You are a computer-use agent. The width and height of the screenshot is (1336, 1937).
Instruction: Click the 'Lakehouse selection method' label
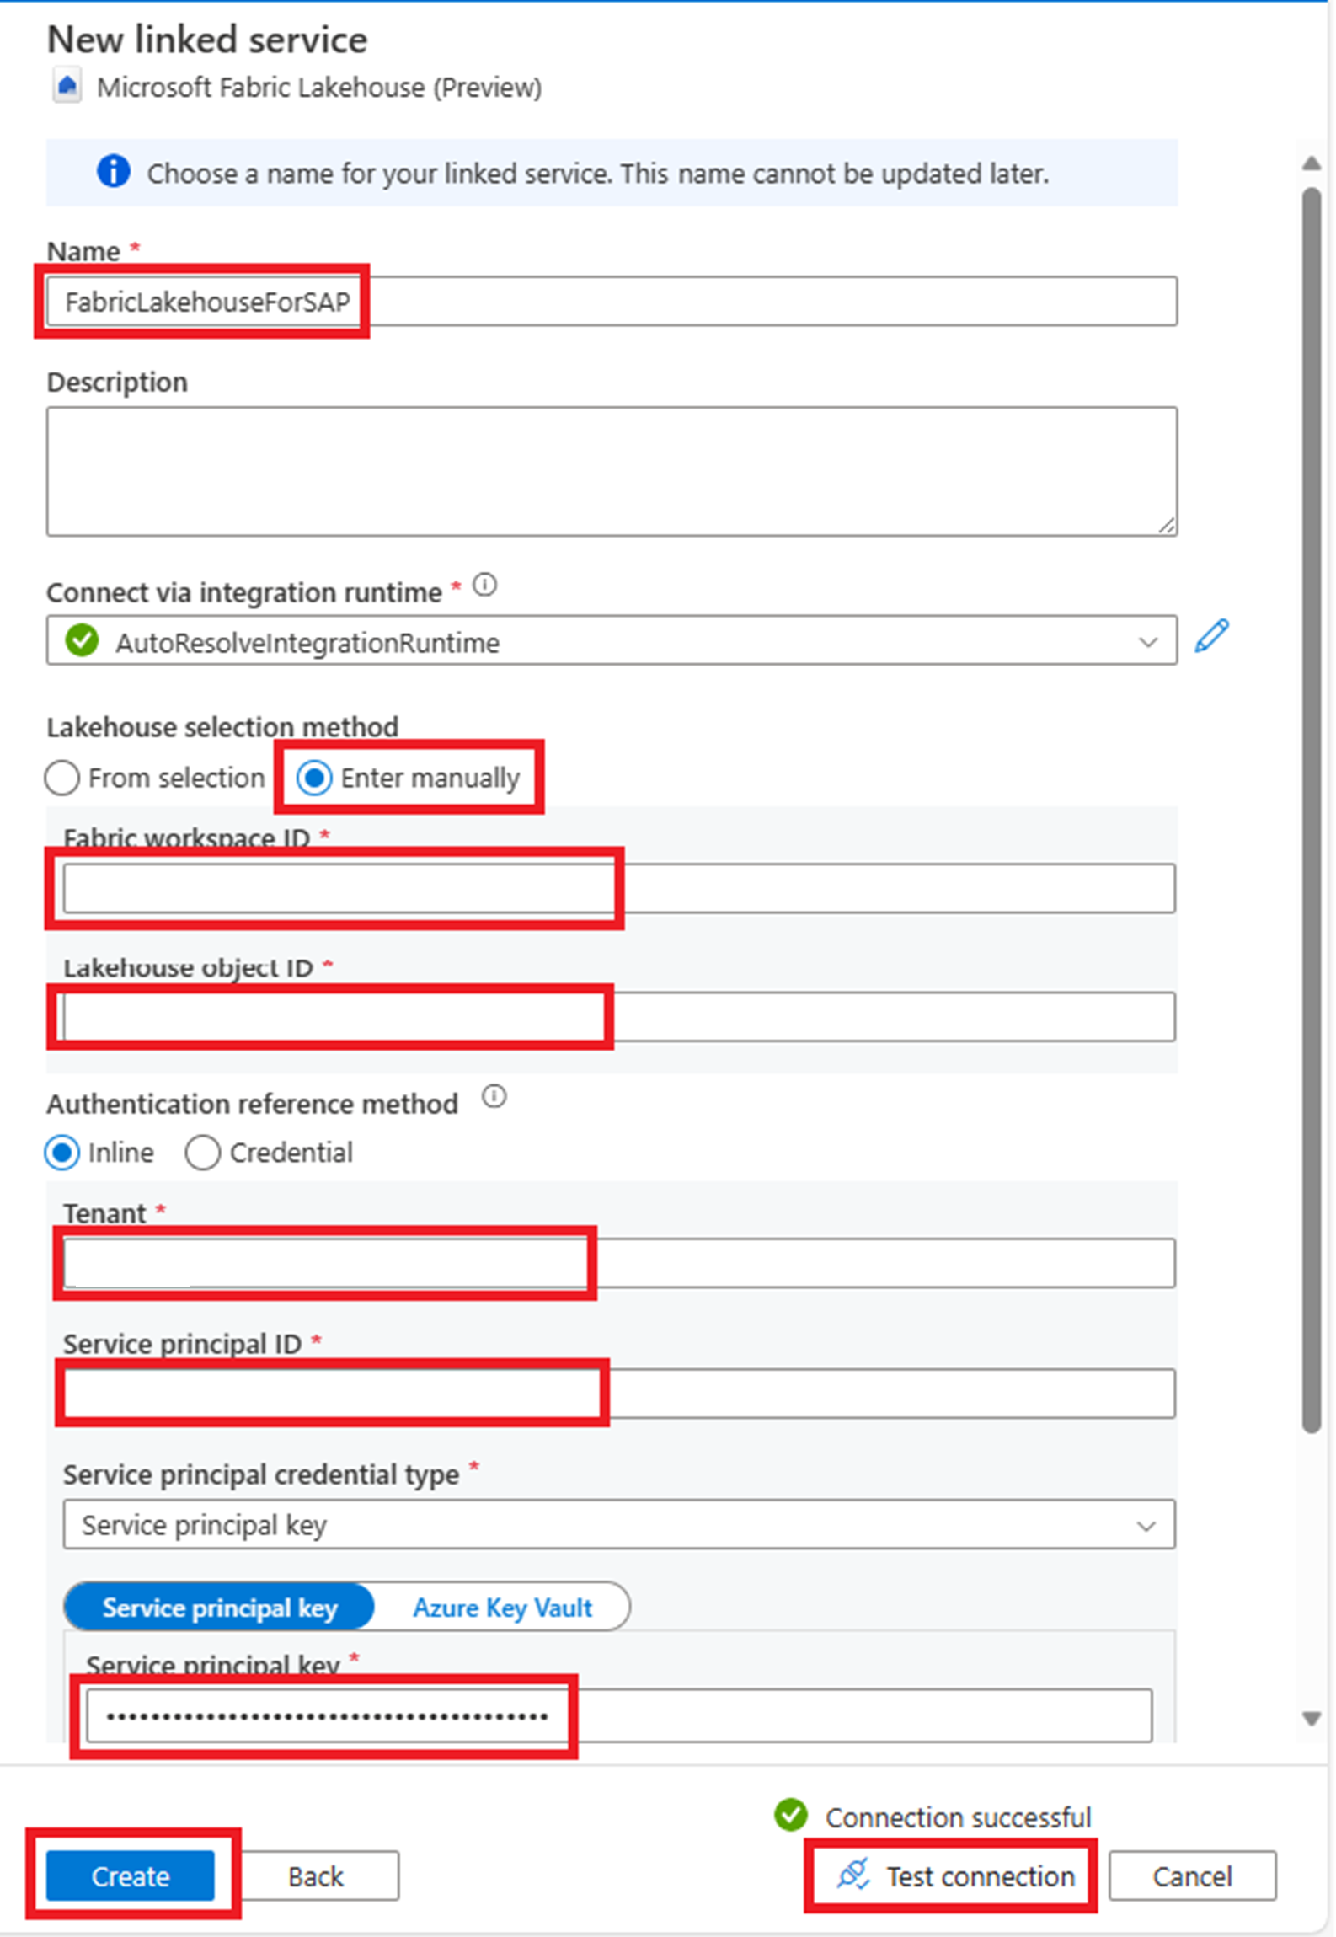click(222, 726)
